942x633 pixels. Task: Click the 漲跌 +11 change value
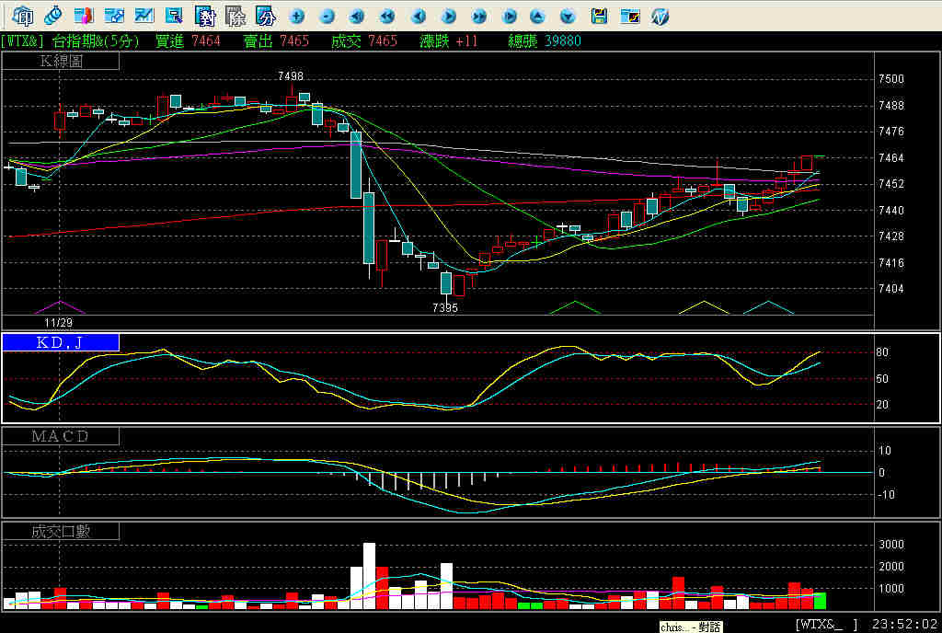[x=449, y=41]
